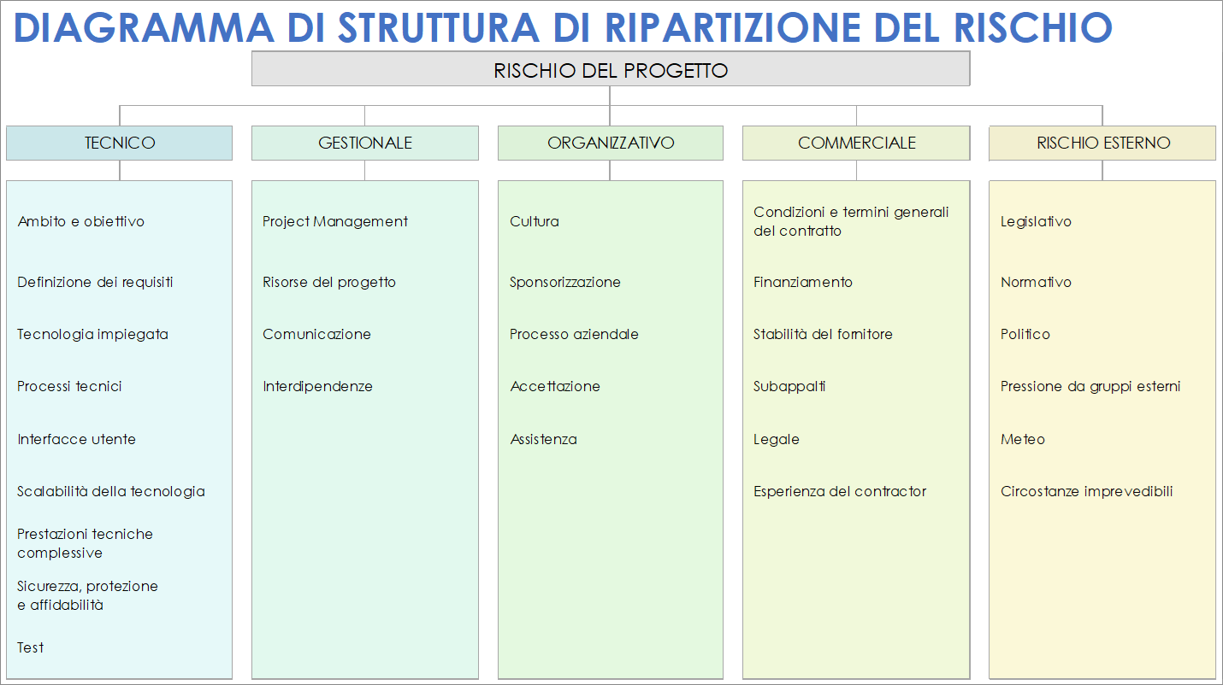Click 'Politico' entry
1223x685 pixels.
click(1025, 334)
